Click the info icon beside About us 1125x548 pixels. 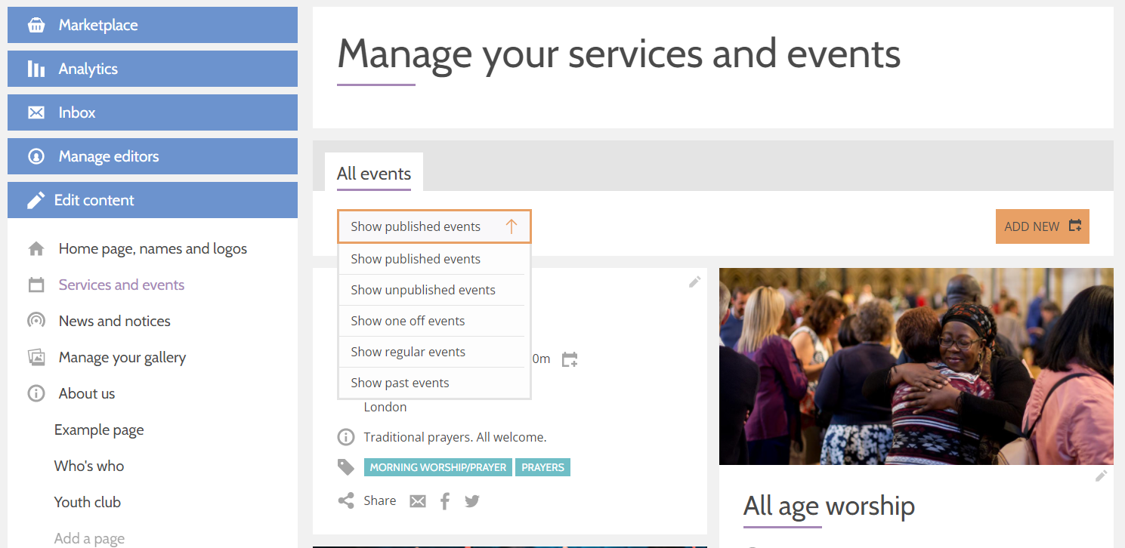[36, 393]
